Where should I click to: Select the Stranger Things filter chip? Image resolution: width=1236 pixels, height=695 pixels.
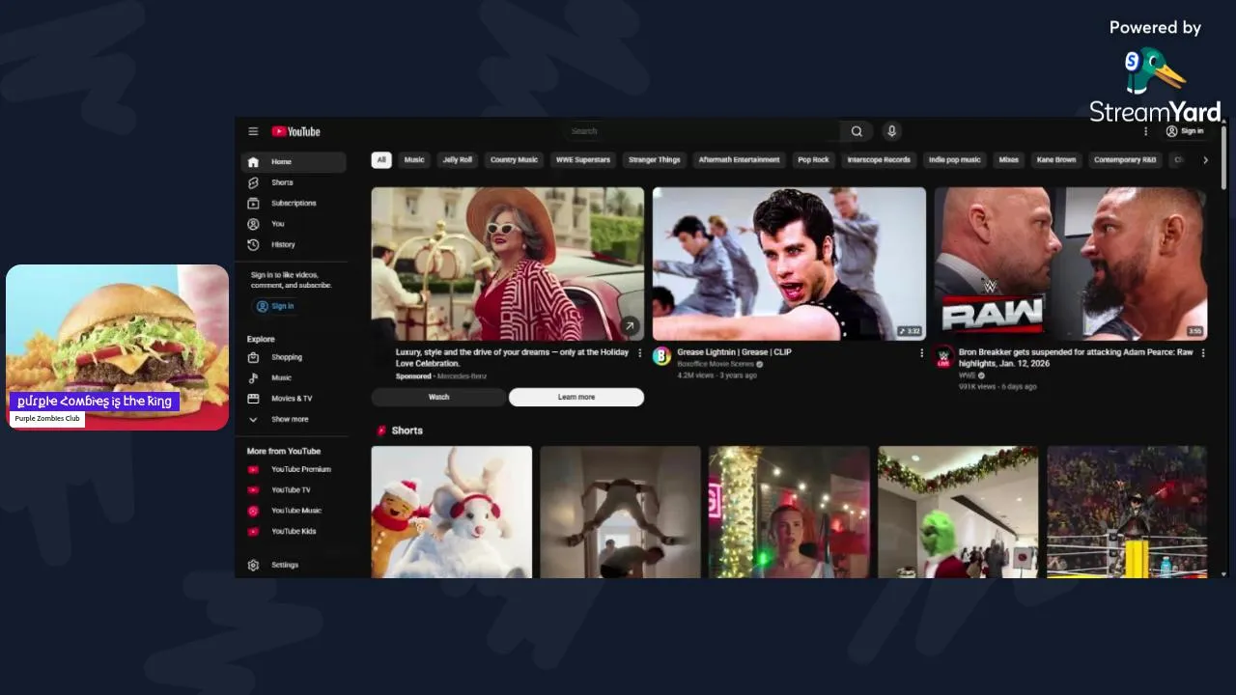coord(655,160)
